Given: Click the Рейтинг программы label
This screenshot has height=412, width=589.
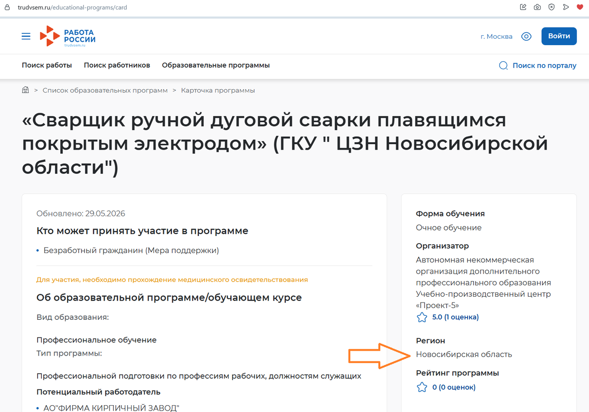Looking at the screenshot, I should [457, 373].
